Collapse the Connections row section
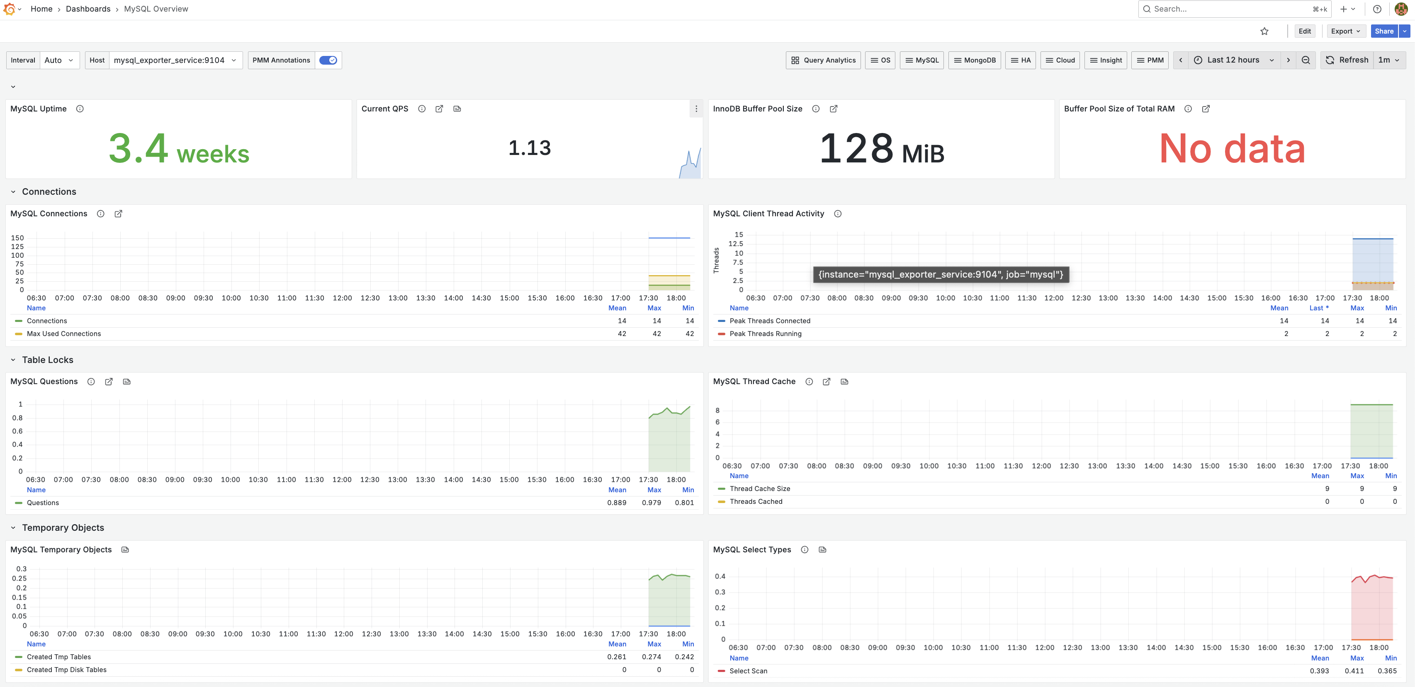 (13, 192)
